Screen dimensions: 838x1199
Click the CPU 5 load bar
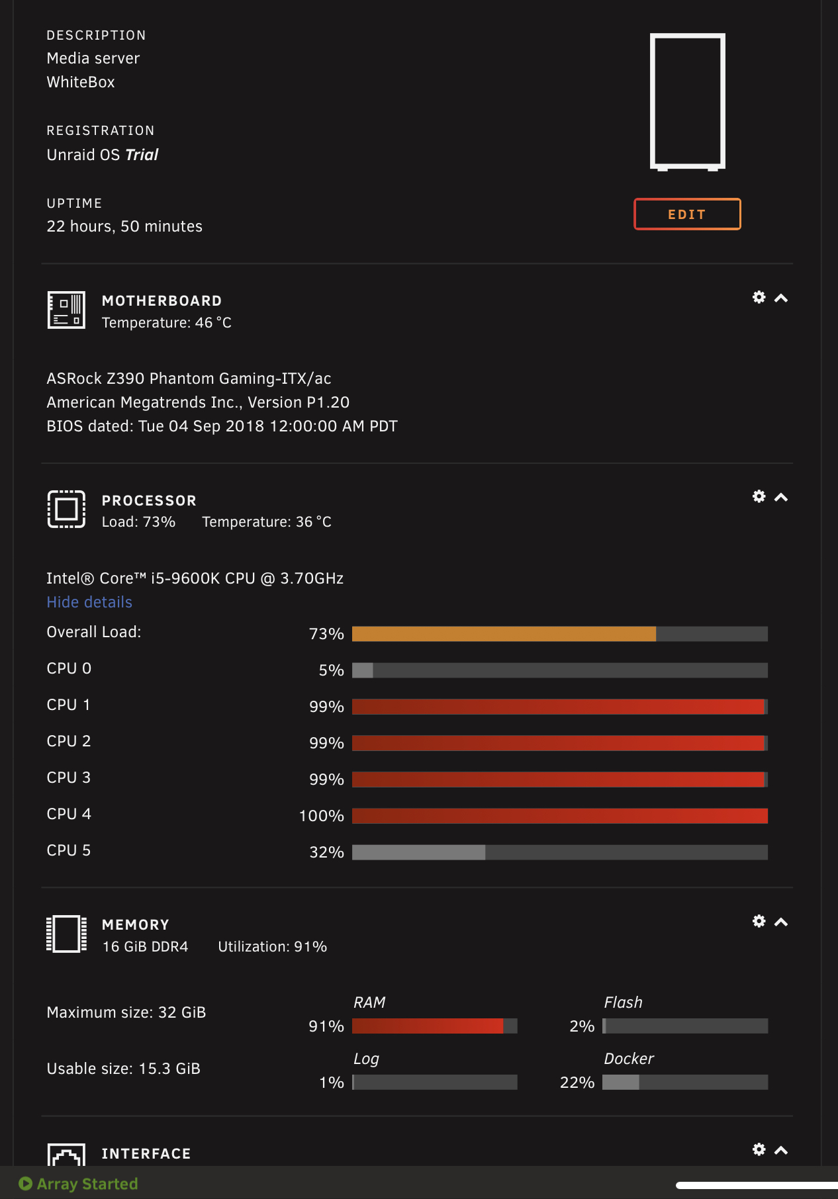tap(560, 852)
